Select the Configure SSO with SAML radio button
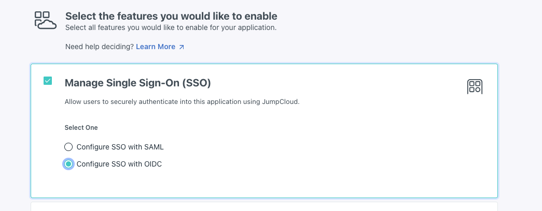Viewport: 542px width, 211px height. (x=68, y=147)
